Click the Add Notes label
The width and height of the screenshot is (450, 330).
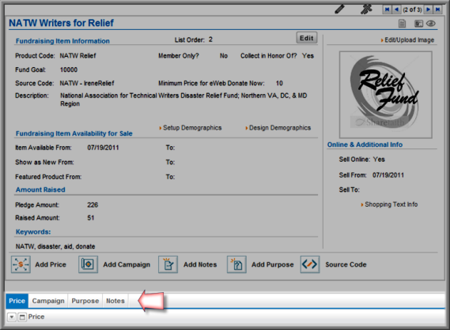pos(200,264)
